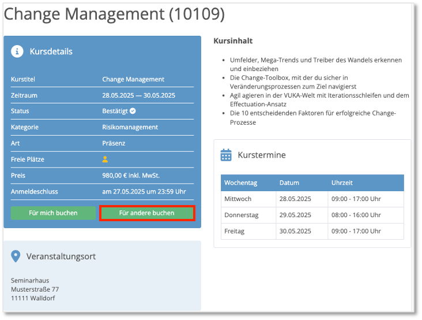Image resolution: width=422 pixels, height=320 pixels.
Task: Click the Wochentag column header
Action: (x=240, y=183)
